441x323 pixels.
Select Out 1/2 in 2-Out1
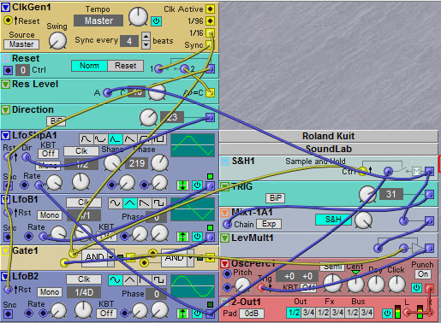[x=294, y=313]
